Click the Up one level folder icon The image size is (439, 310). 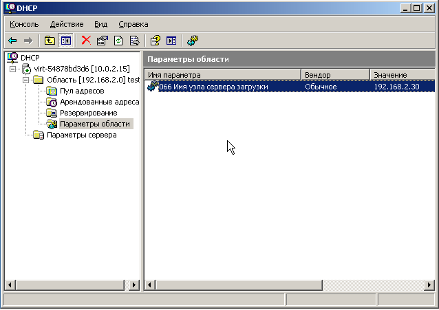pos(50,41)
